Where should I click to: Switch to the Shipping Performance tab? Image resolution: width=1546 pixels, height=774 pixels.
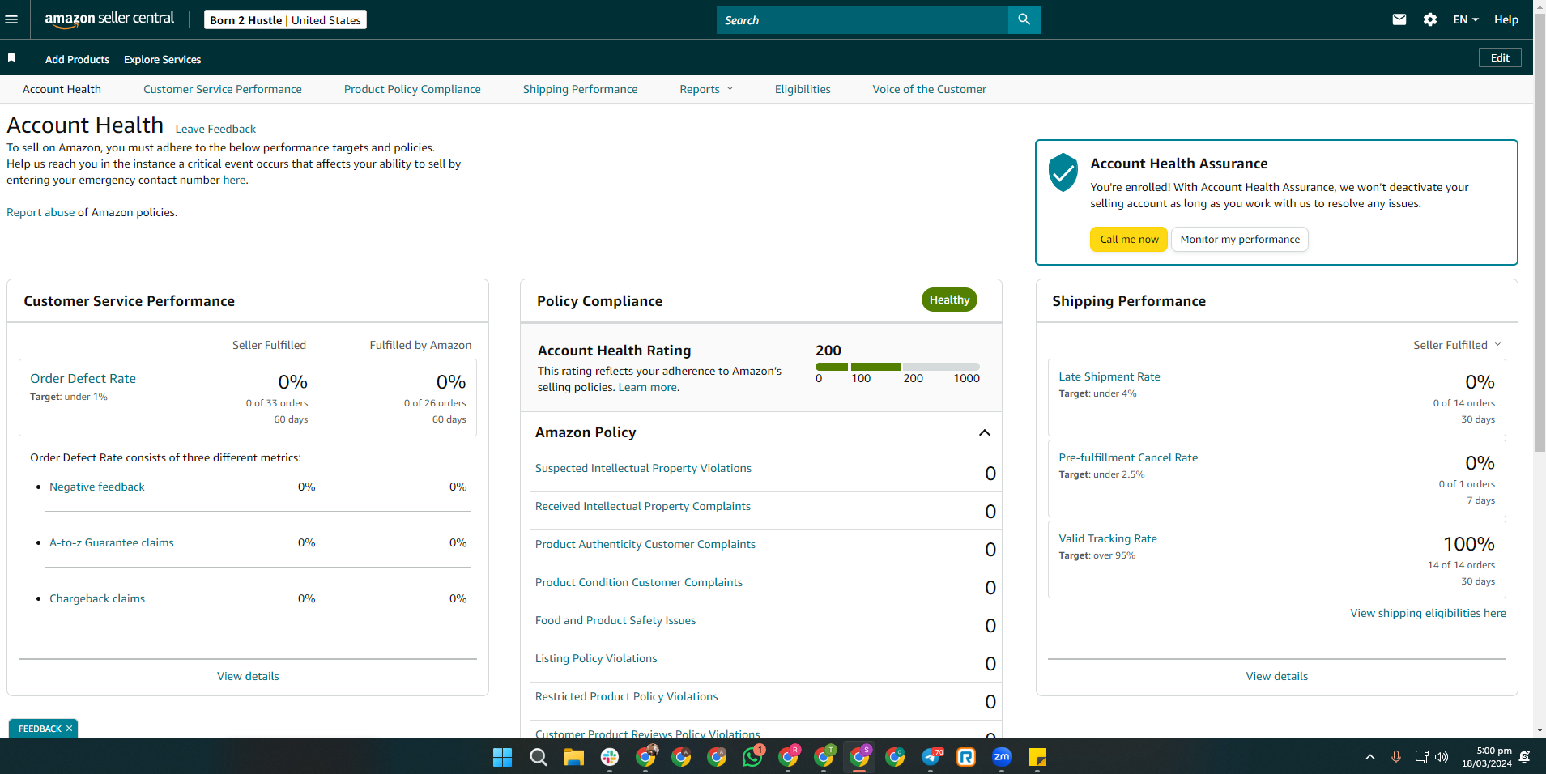coord(580,89)
